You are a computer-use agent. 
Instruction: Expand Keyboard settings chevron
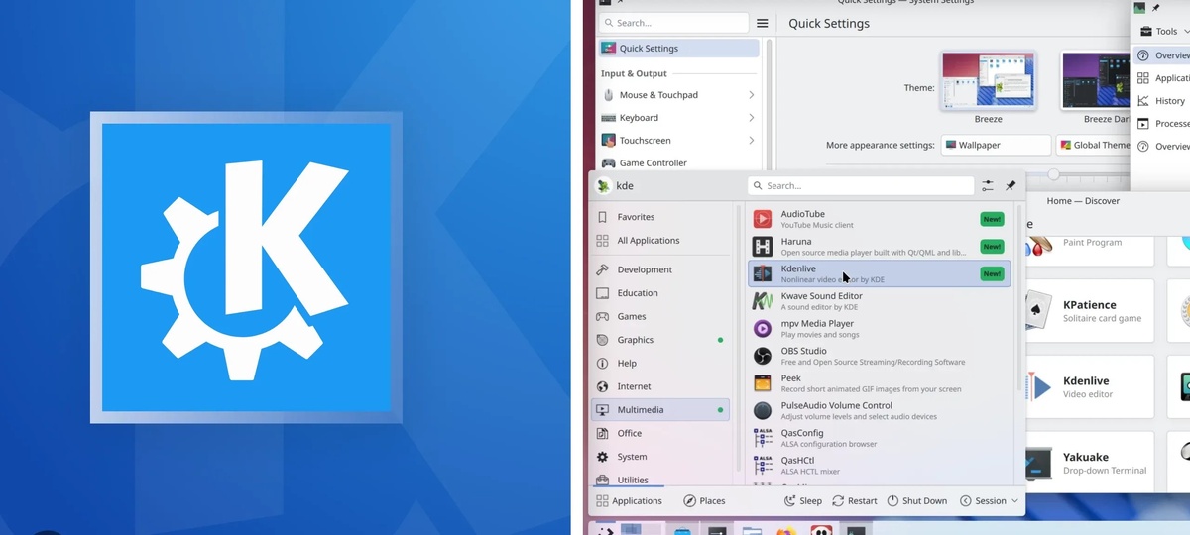[751, 118]
